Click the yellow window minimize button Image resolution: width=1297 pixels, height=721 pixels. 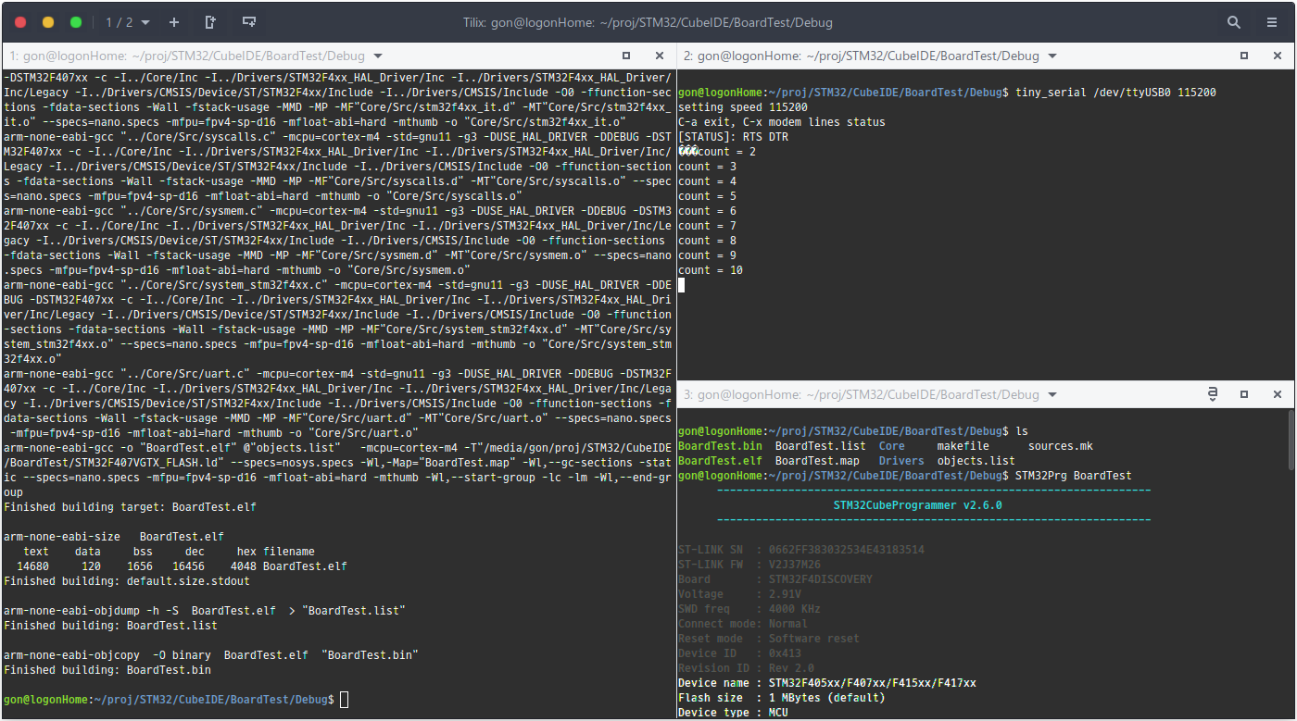pos(48,21)
